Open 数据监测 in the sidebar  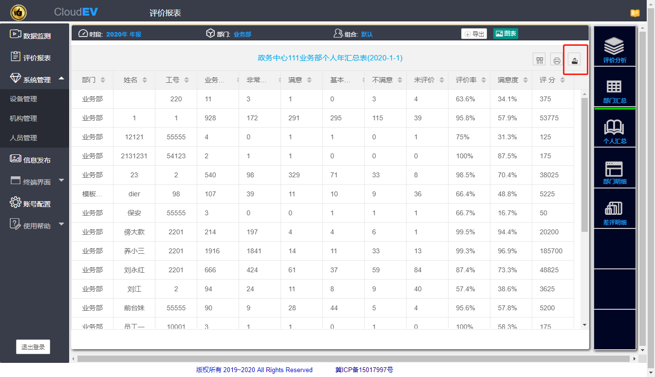pyautogui.click(x=30, y=36)
